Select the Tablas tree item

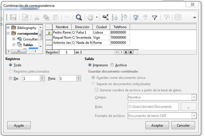click(28, 45)
